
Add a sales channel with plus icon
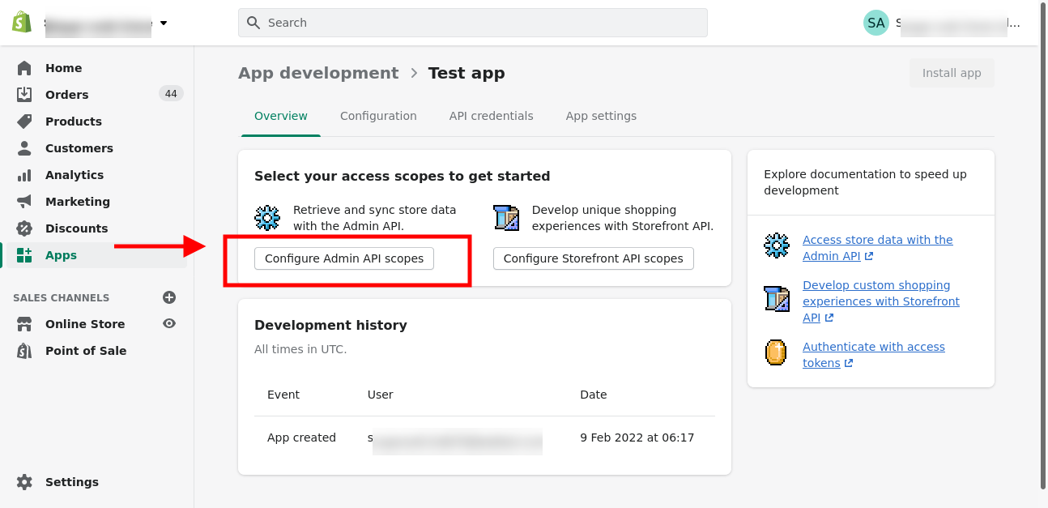coord(169,297)
